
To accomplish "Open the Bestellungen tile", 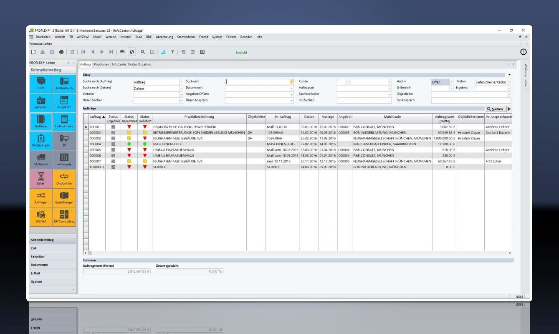I will point(64,198).
